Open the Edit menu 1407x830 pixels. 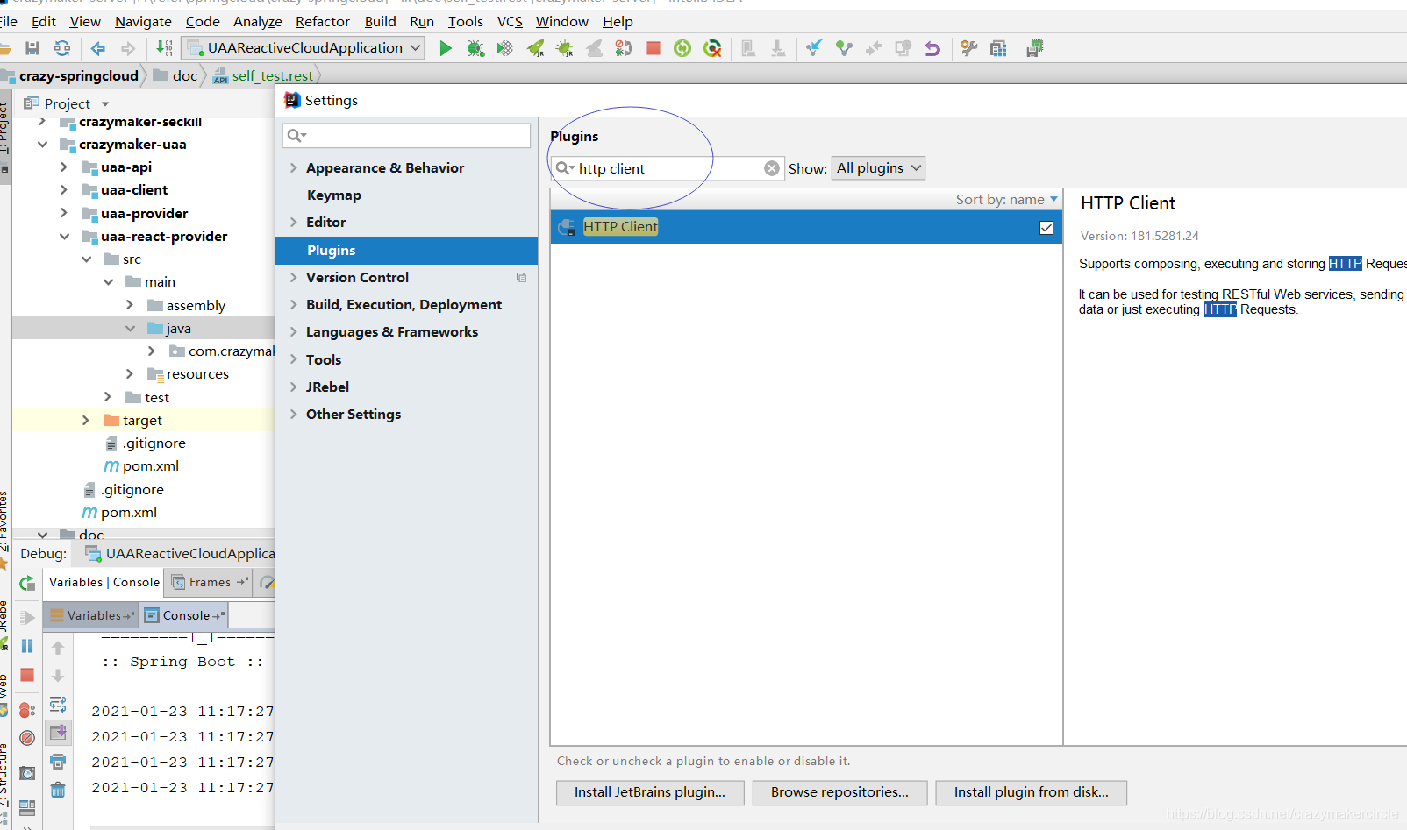pos(44,21)
